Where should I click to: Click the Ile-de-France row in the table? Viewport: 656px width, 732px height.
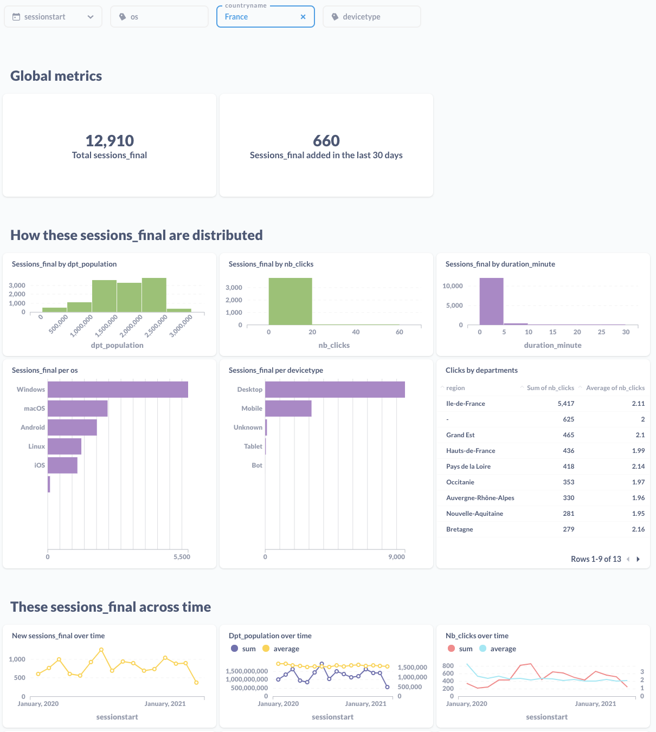point(466,404)
